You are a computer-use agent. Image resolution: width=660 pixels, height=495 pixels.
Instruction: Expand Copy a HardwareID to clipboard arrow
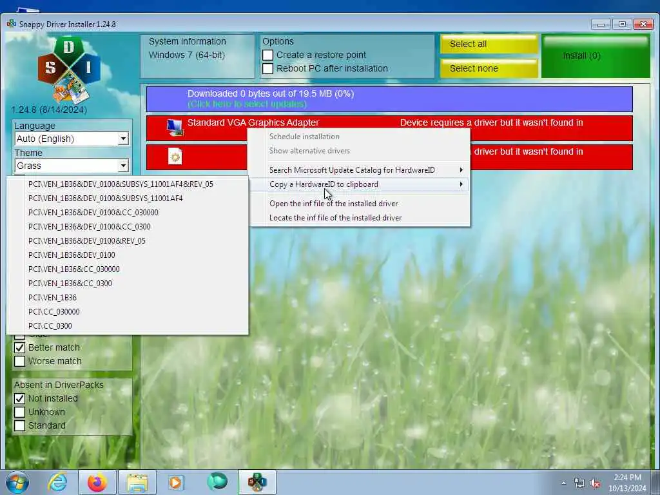pos(461,184)
